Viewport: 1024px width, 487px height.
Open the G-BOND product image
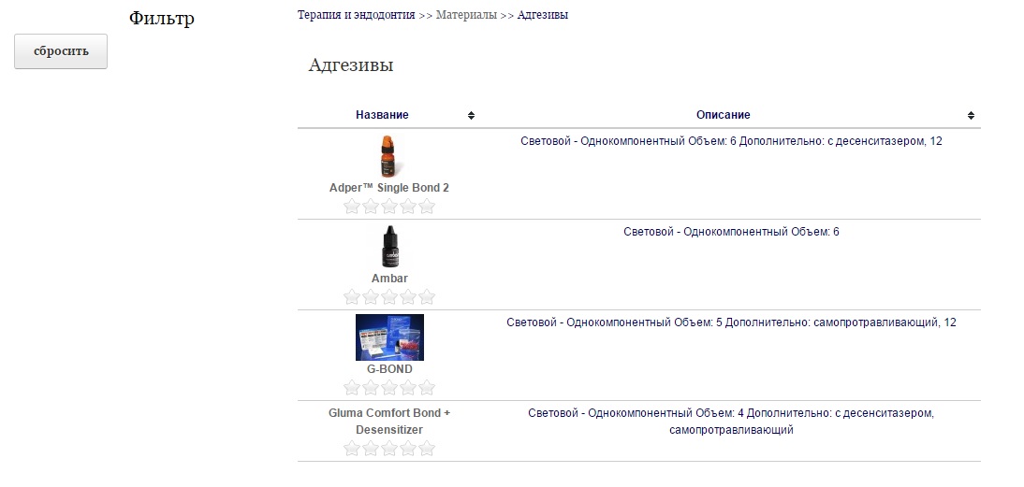(389, 337)
